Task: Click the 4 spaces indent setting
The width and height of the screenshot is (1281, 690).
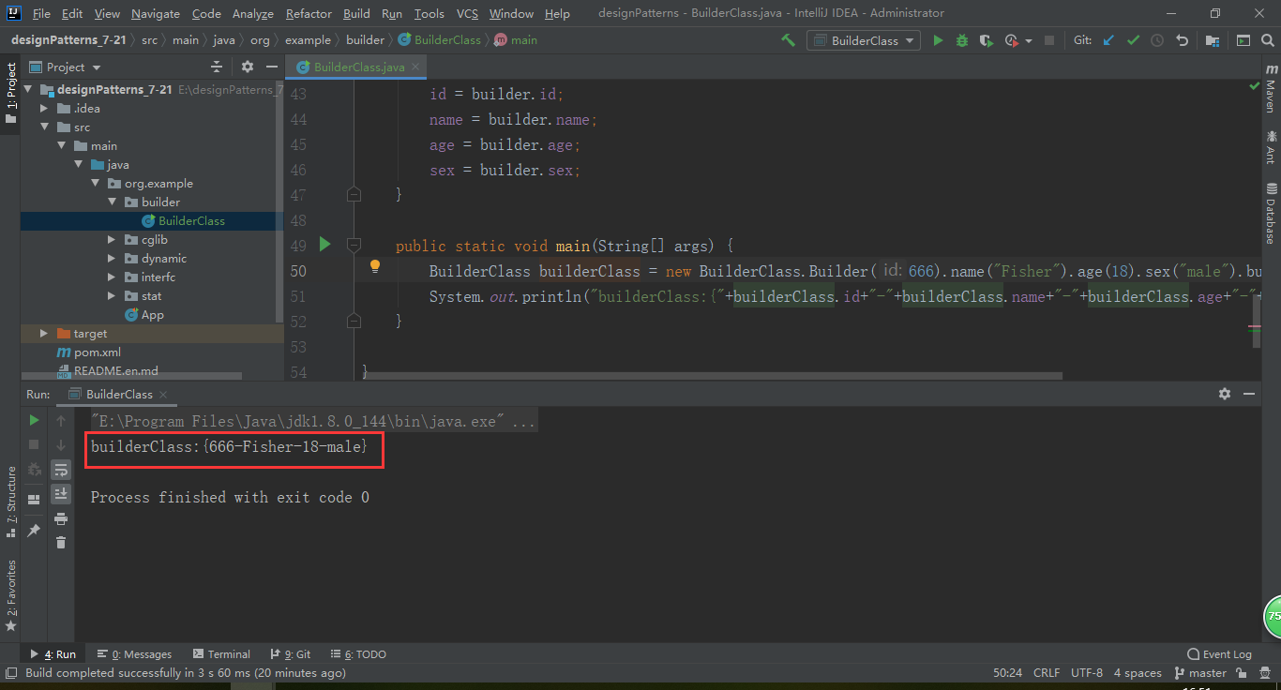Action: (x=1138, y=673)
